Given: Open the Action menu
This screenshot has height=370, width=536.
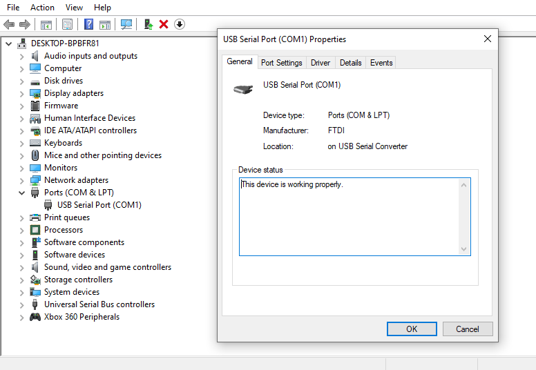Looking at the screenshot, I should pyautogui.click(x=42, y=8).
